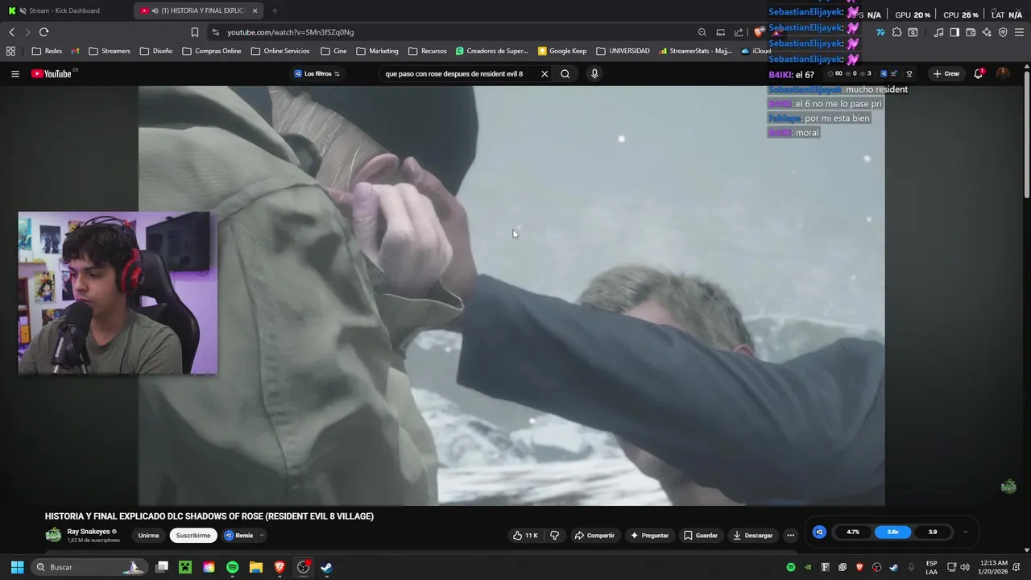Click the taskbar Buscar search box
This screenshot has height=580, width=1031.
pyautogui.click(x=89, y=567)
